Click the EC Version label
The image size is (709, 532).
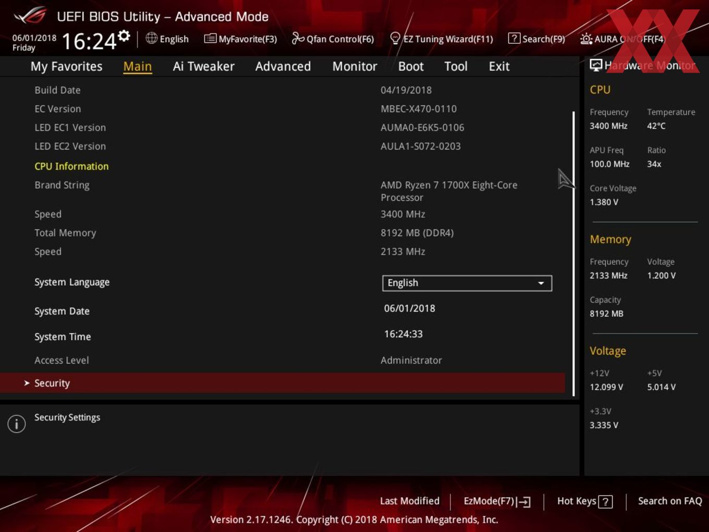[57, 109]
